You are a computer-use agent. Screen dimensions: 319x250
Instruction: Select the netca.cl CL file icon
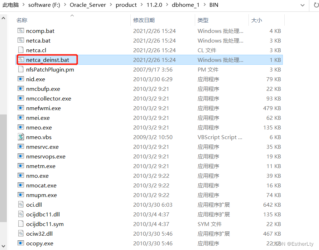(x=20, y=50)
